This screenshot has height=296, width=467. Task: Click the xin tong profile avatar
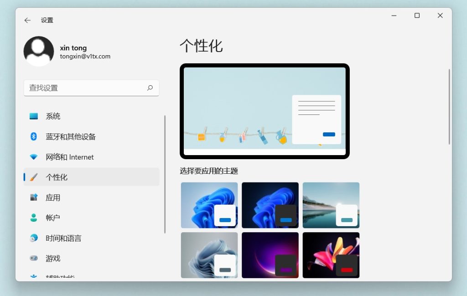(x=39, y=51)
